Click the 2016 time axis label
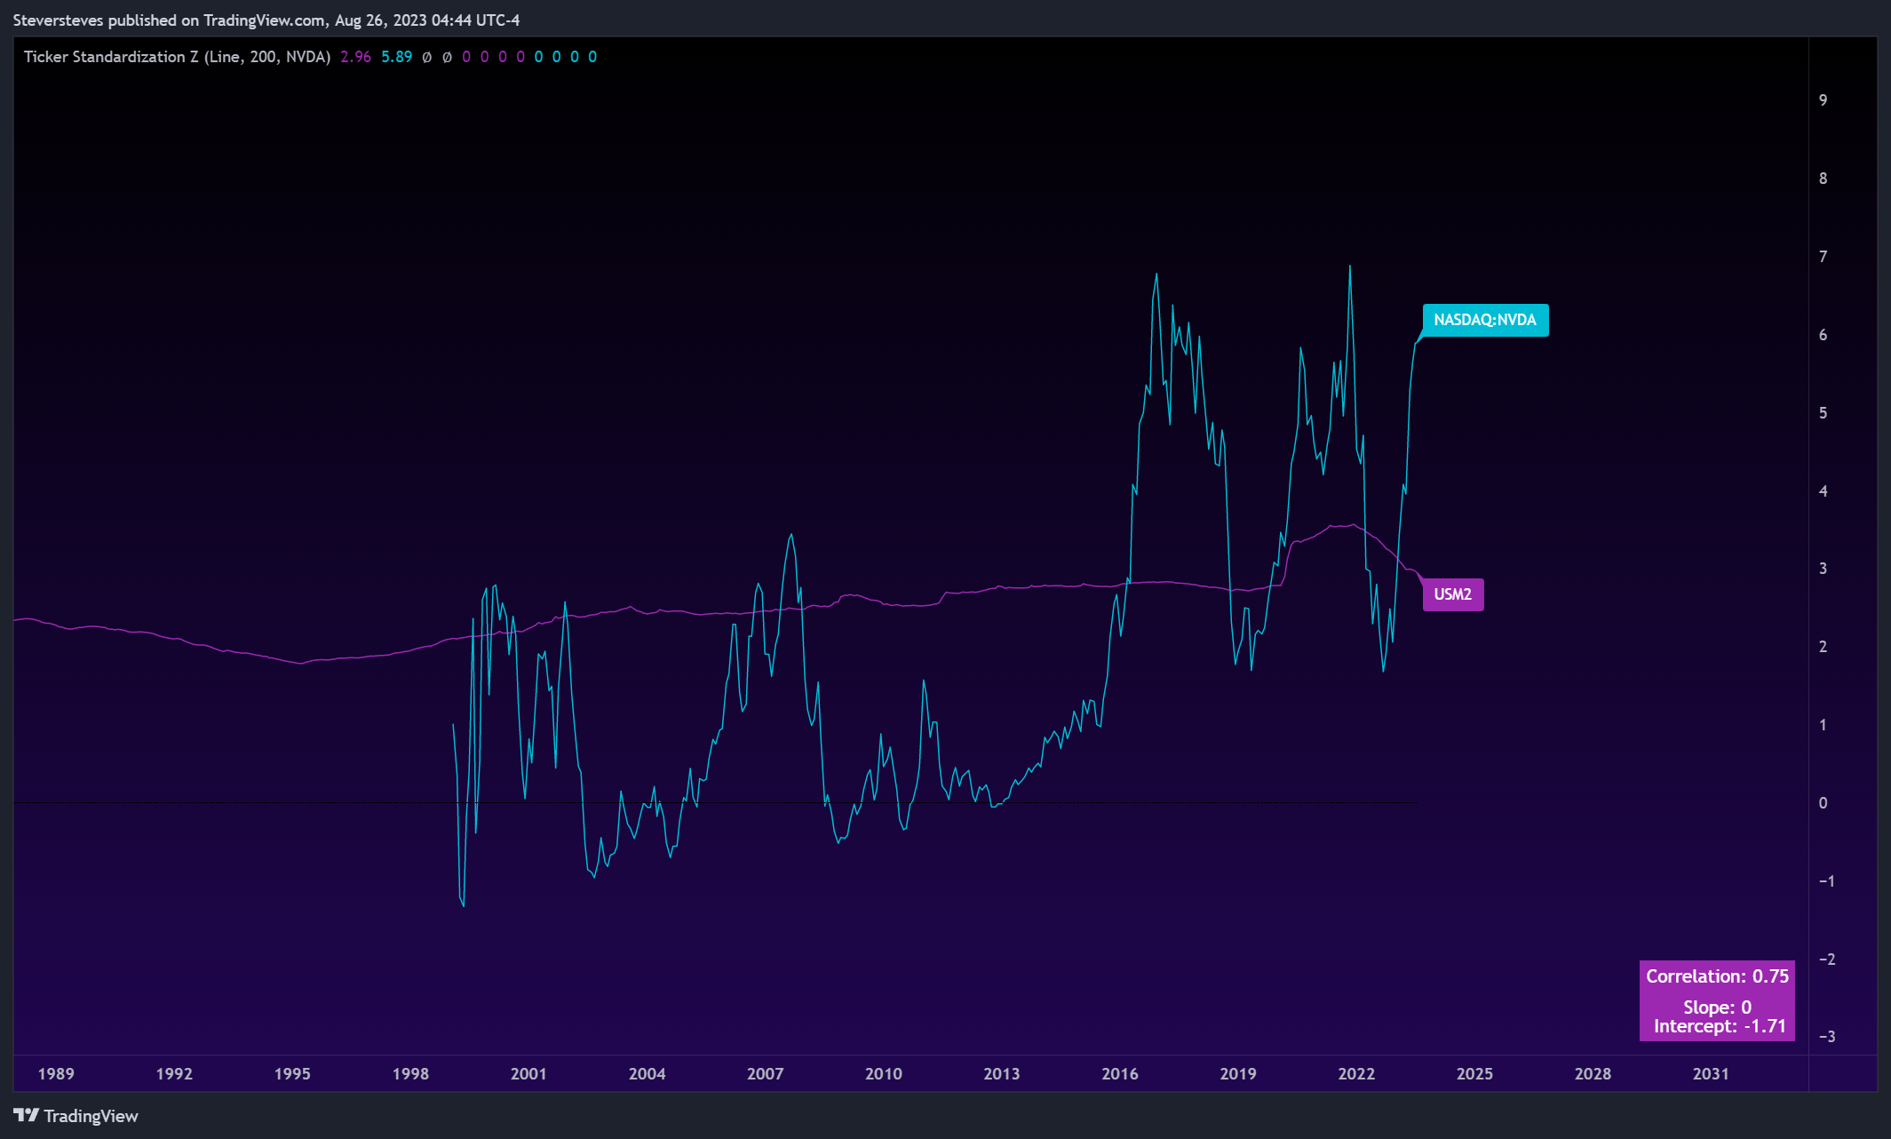The image size is (1891, 1139). (x=1120, y=1073)
